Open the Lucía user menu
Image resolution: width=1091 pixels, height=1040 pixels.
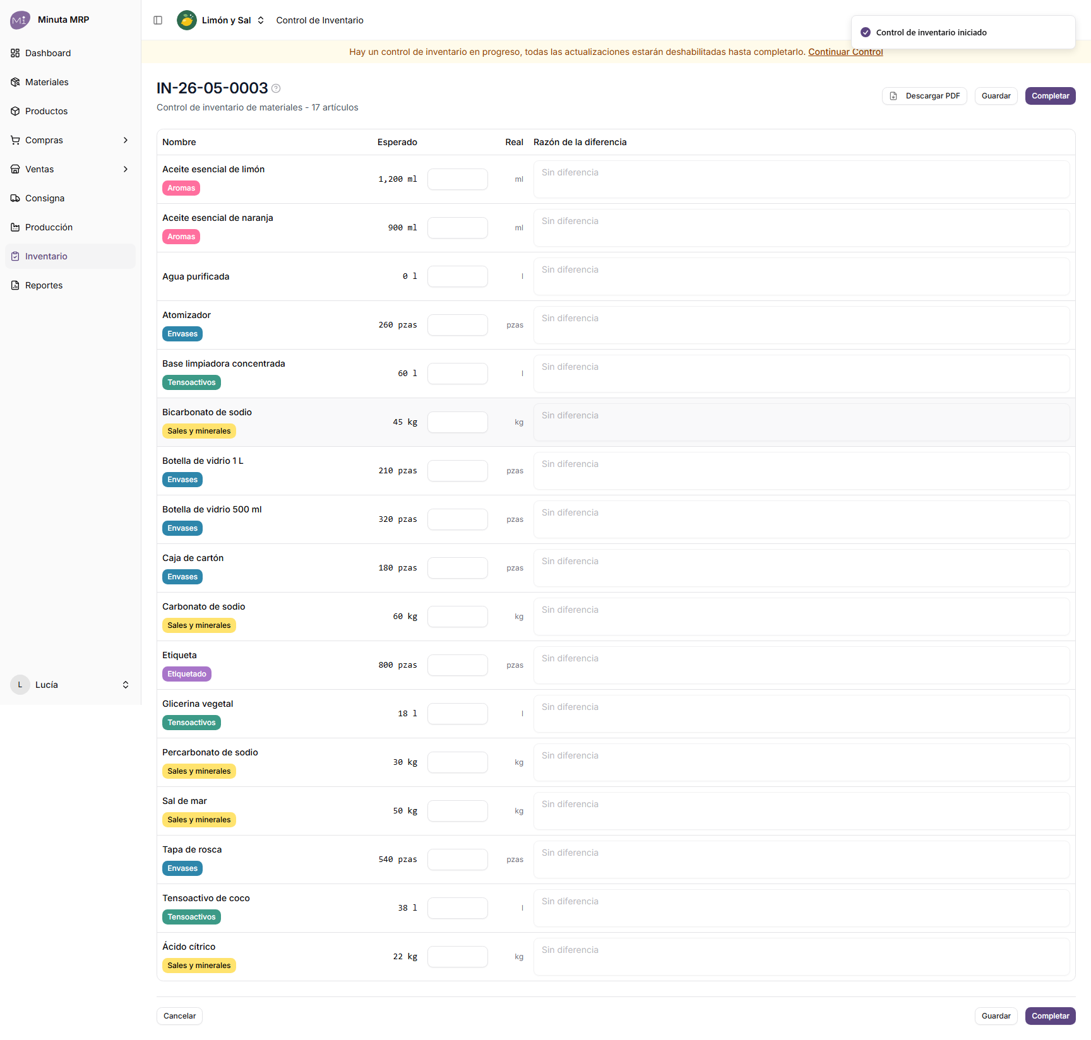(71, 685)
